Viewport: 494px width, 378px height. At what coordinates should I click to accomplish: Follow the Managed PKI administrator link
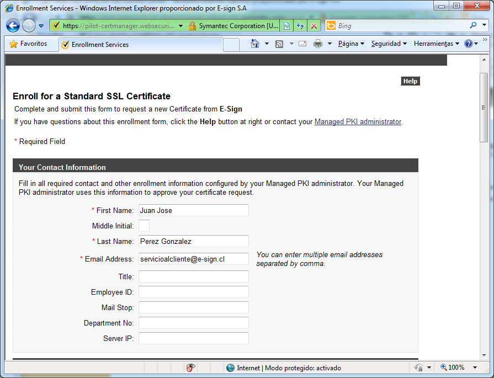click(x=358, y=122)
